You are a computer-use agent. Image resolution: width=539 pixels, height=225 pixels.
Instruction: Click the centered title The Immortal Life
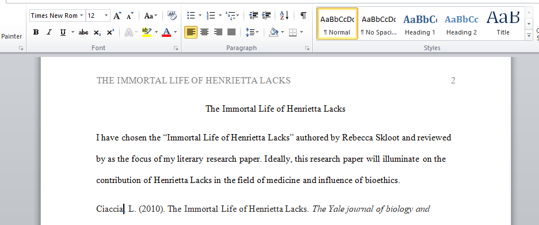275,109
